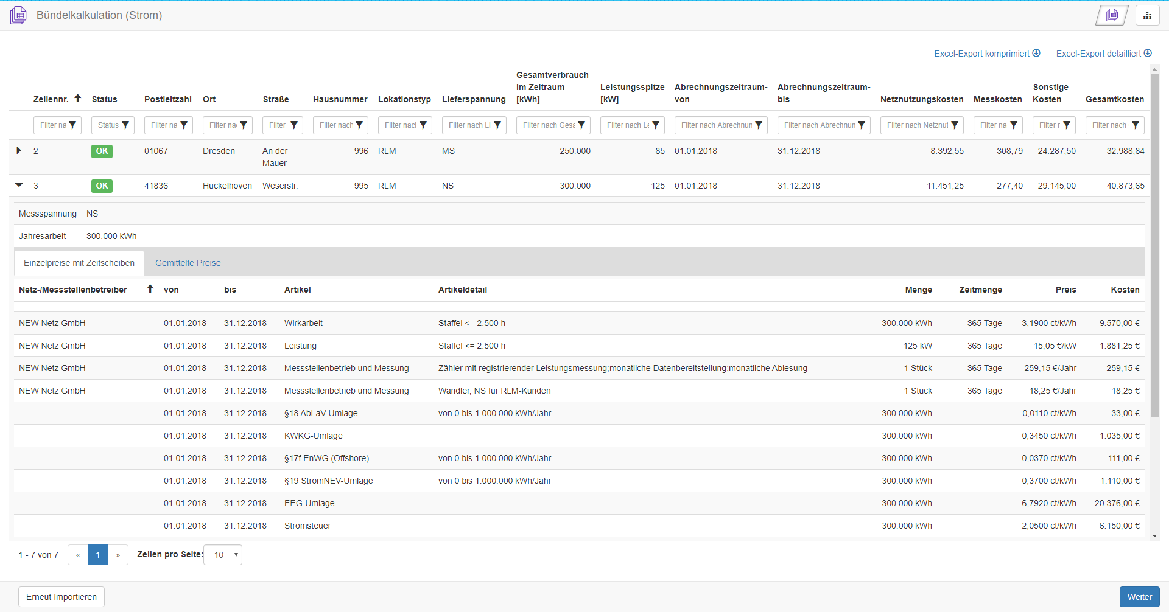1169x612 pixels.
Task: Click the filter funnel icon for Status
Action: [125, 125]
